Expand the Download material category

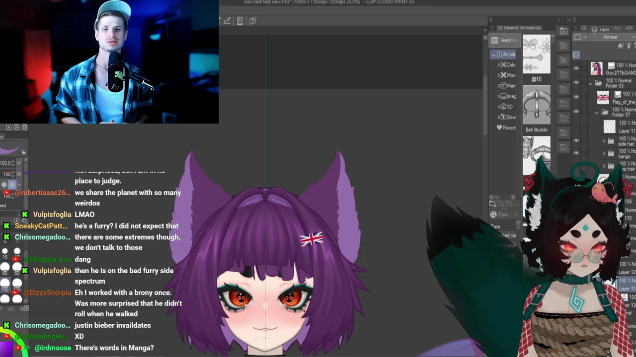499,117
